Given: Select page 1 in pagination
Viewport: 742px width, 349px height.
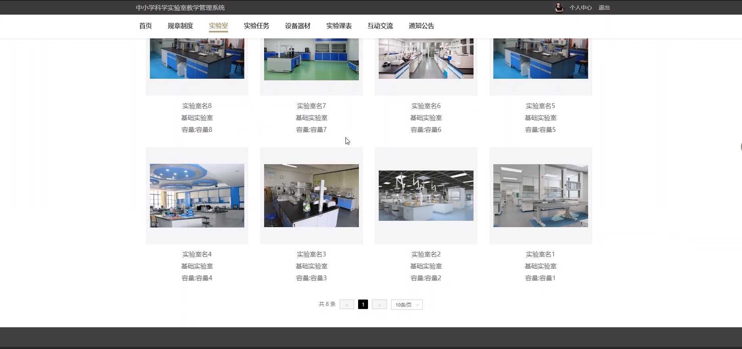Looking at the screenshot, I should click(363, 304).
